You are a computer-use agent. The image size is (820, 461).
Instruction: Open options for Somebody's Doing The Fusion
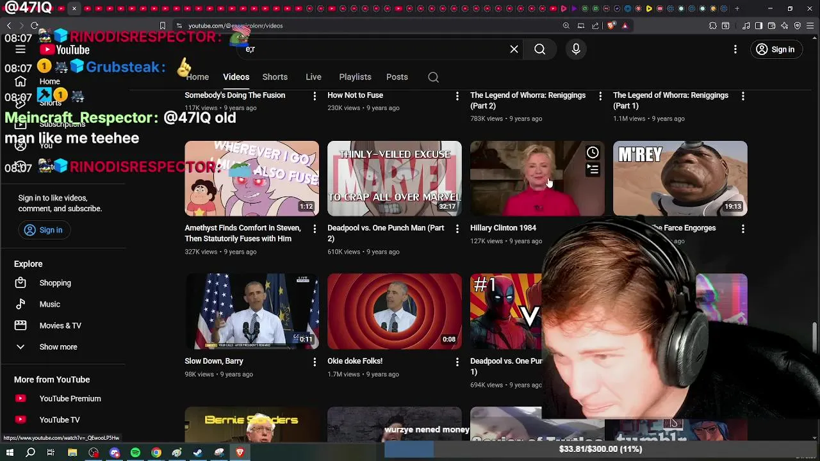coord(314,96)
